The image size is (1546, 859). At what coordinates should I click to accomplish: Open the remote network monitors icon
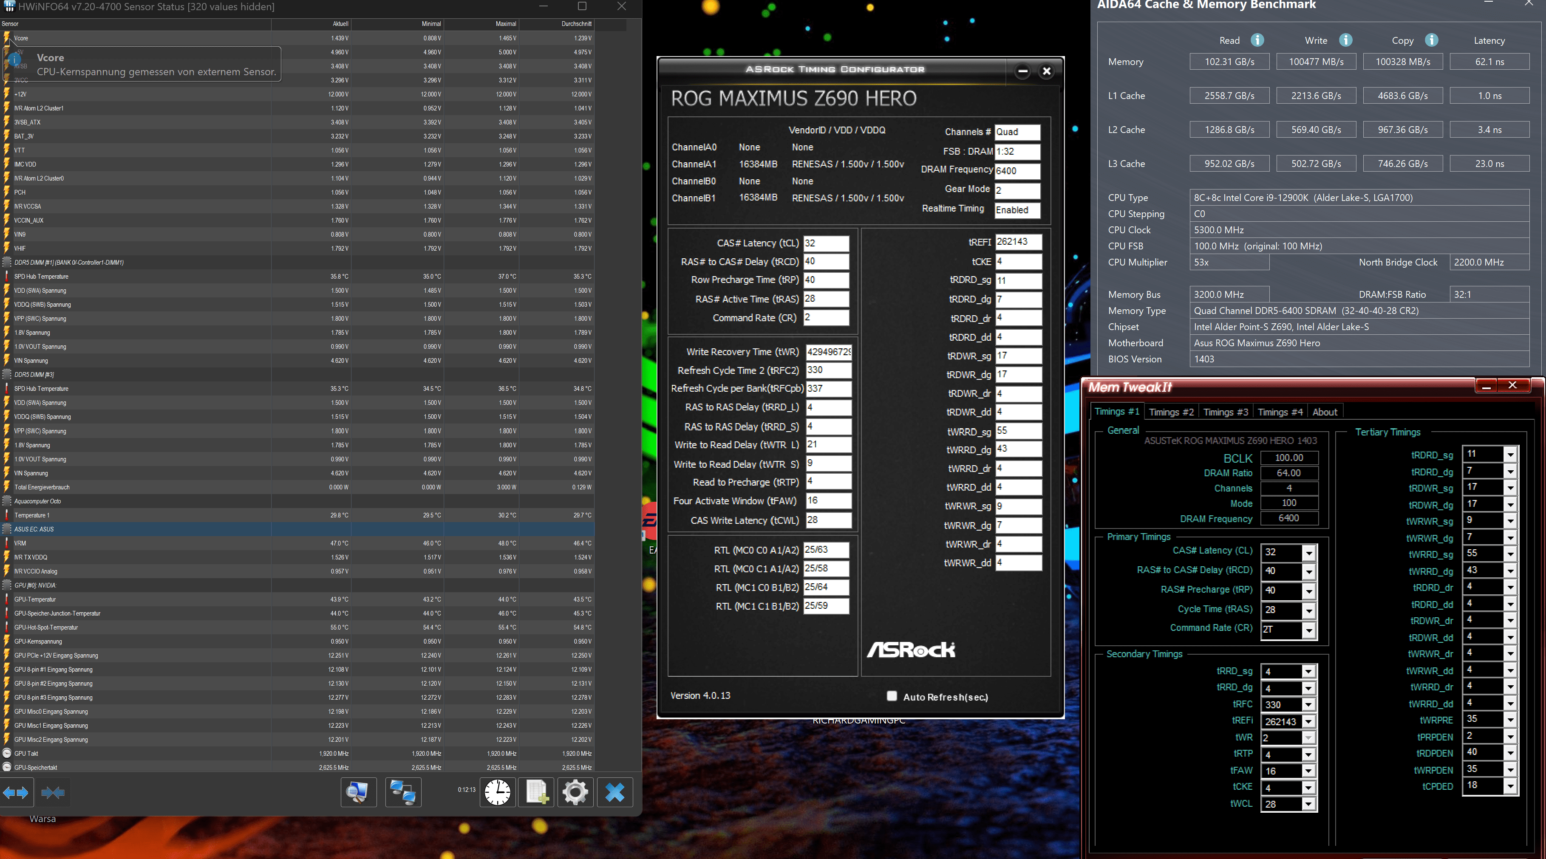(x=403, y=792)
